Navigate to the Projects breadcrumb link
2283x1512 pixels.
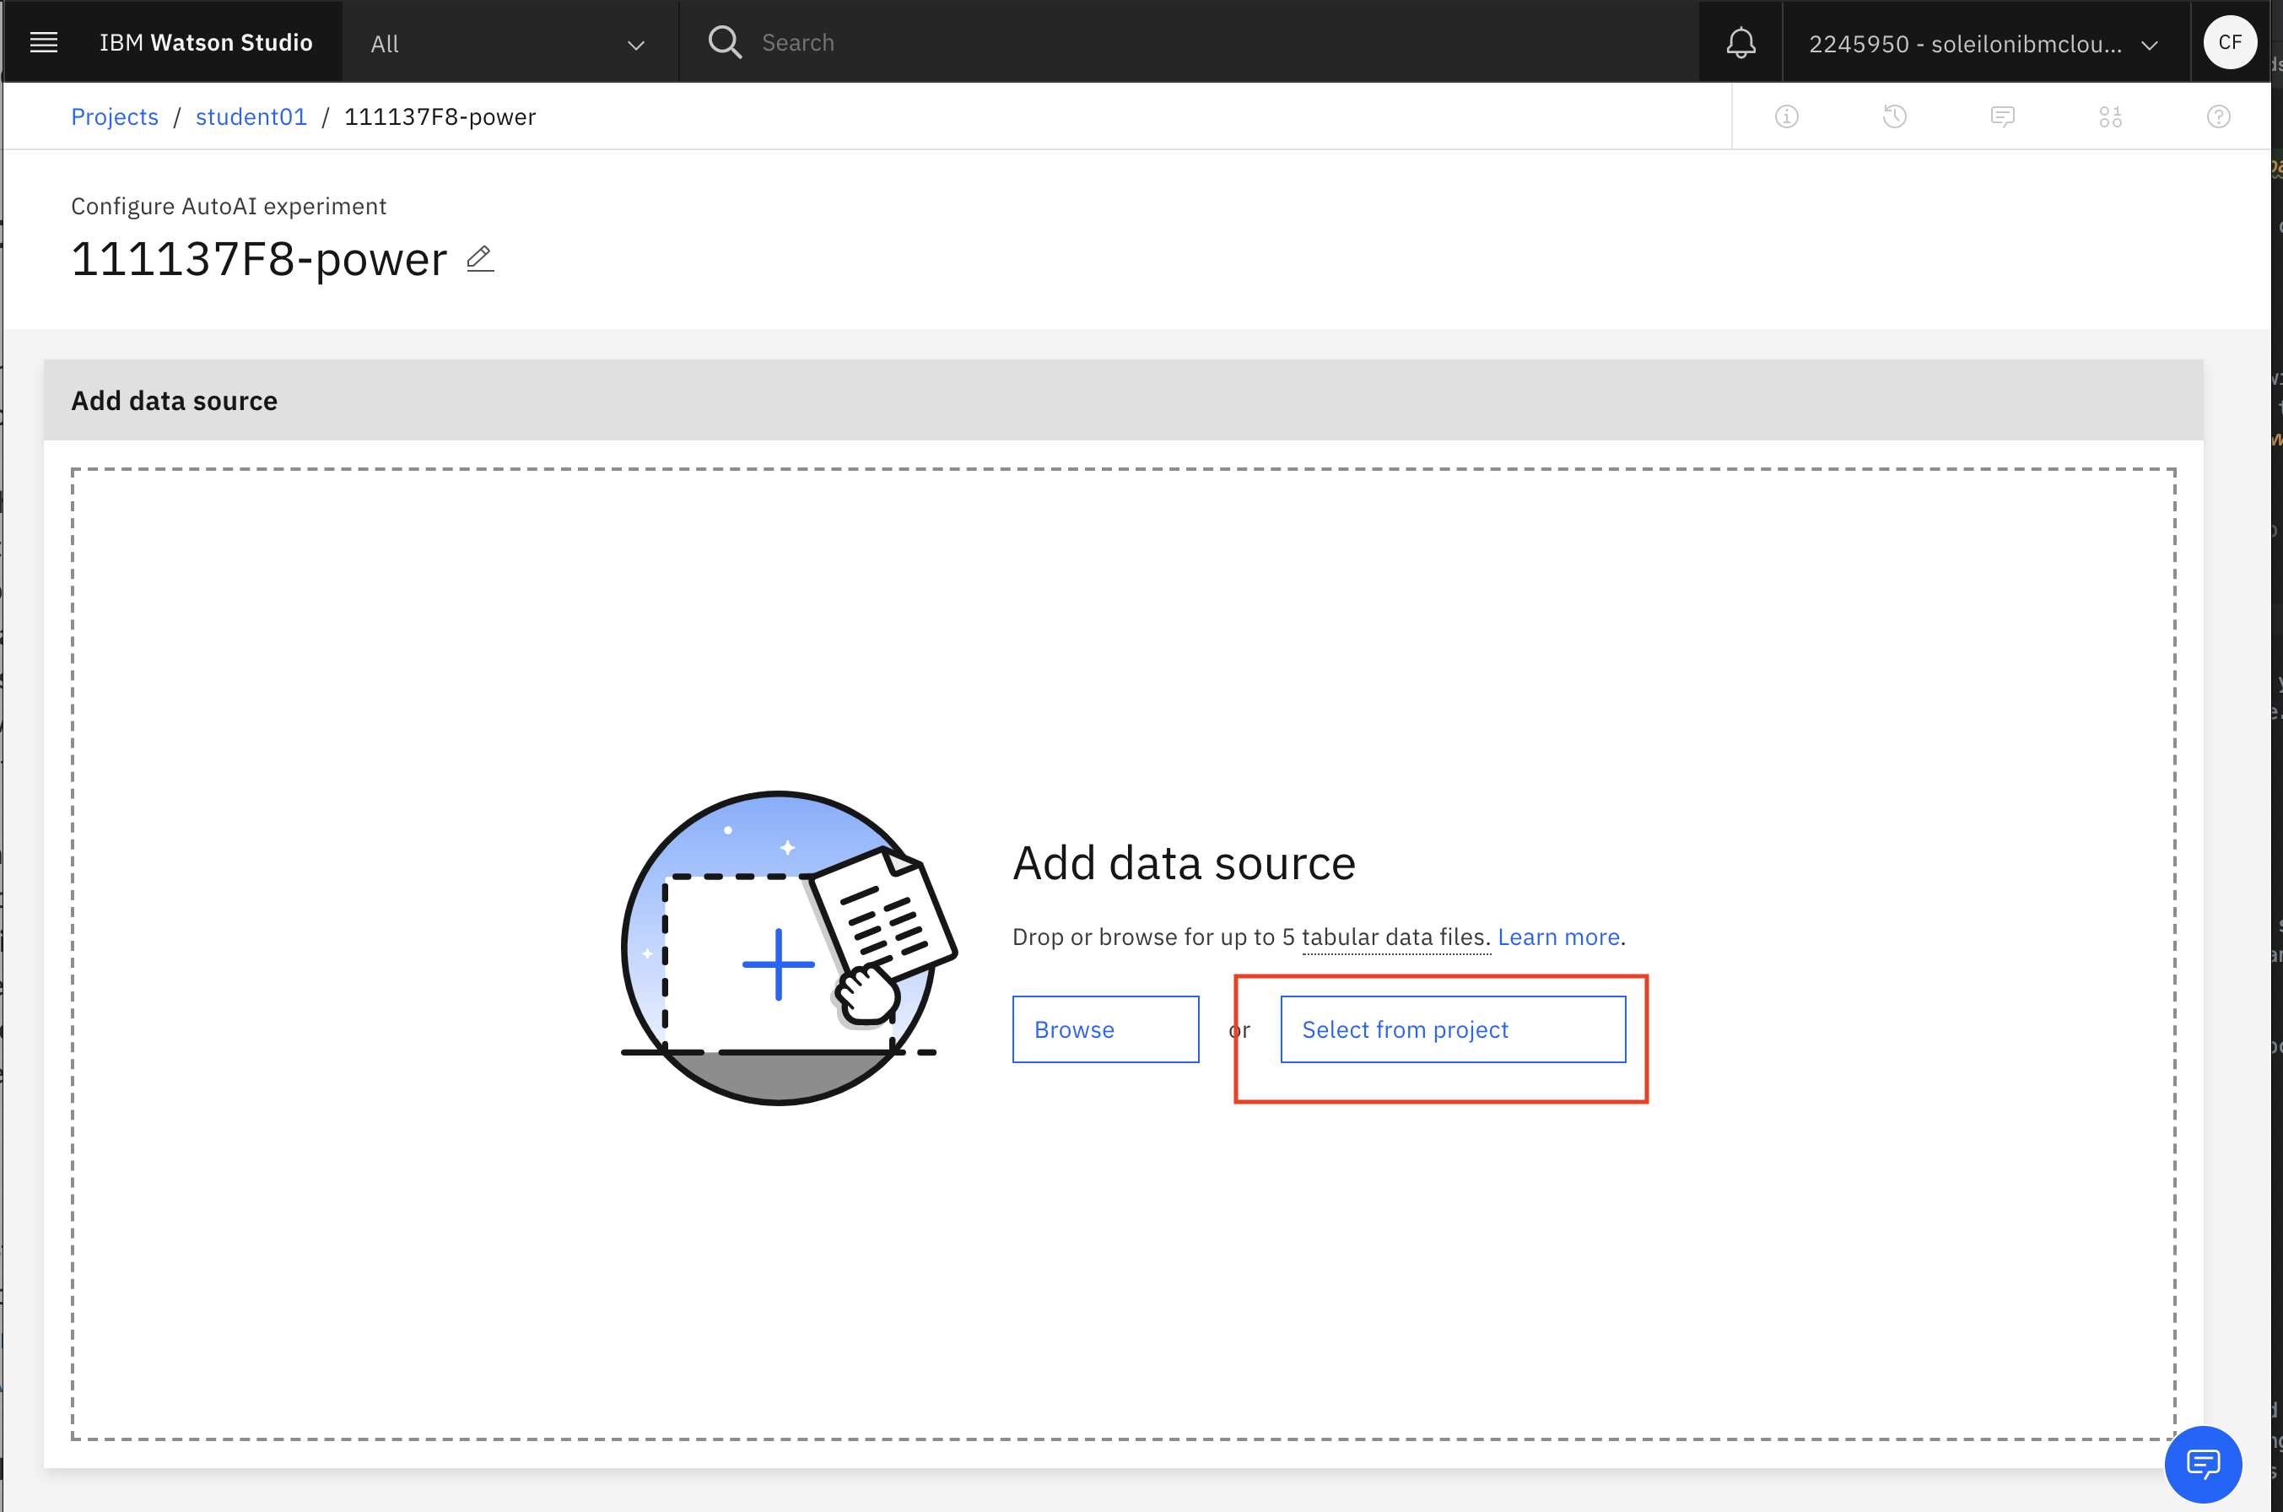(x=115, y=116)
